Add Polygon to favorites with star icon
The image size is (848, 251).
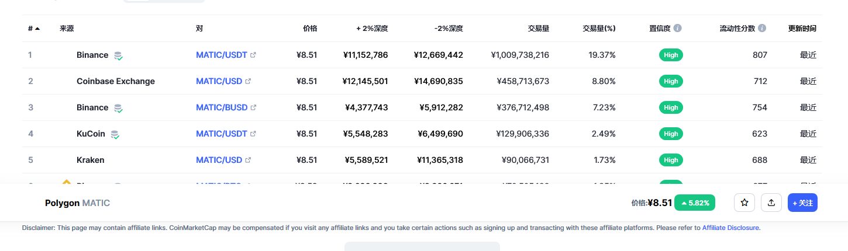tap(744, 203)
